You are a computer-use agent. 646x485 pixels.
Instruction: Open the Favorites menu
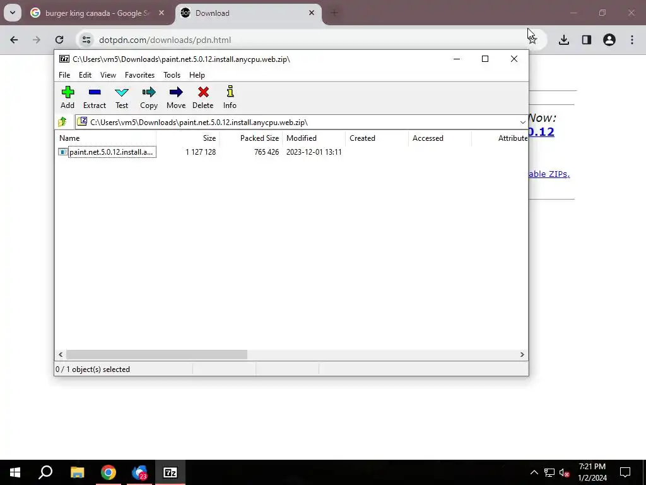[139, 75]
